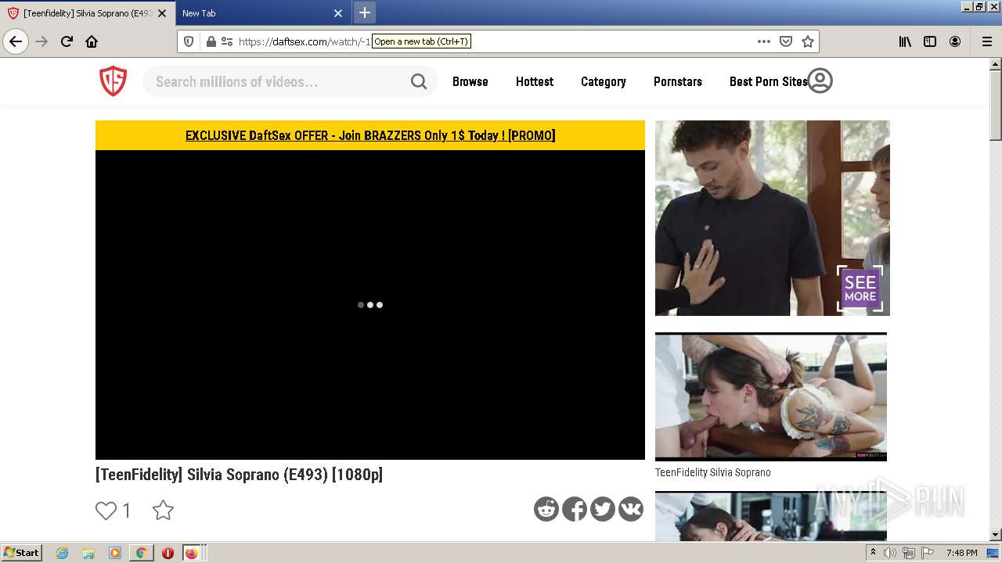
Task: Like the video with the heart icon
Action: click(x=106, y=511)
